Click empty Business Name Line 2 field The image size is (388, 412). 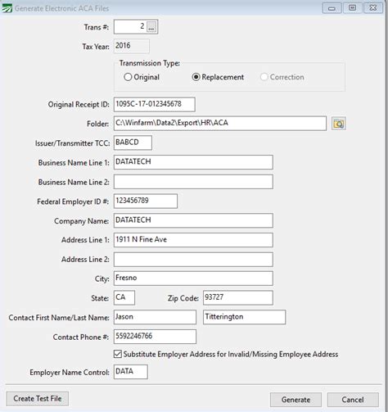click(x=193, y=182)
